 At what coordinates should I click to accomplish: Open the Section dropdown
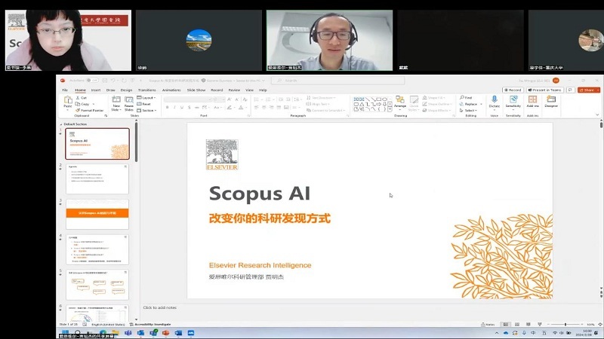[x=146, y=110]
